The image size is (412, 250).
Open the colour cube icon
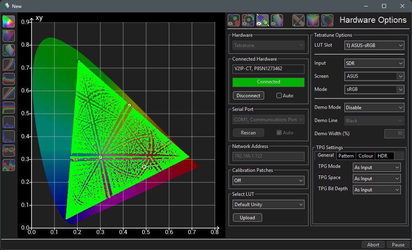[x=312, y=20]
